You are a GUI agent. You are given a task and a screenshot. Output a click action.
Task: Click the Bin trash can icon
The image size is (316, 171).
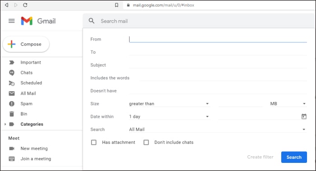12,114
